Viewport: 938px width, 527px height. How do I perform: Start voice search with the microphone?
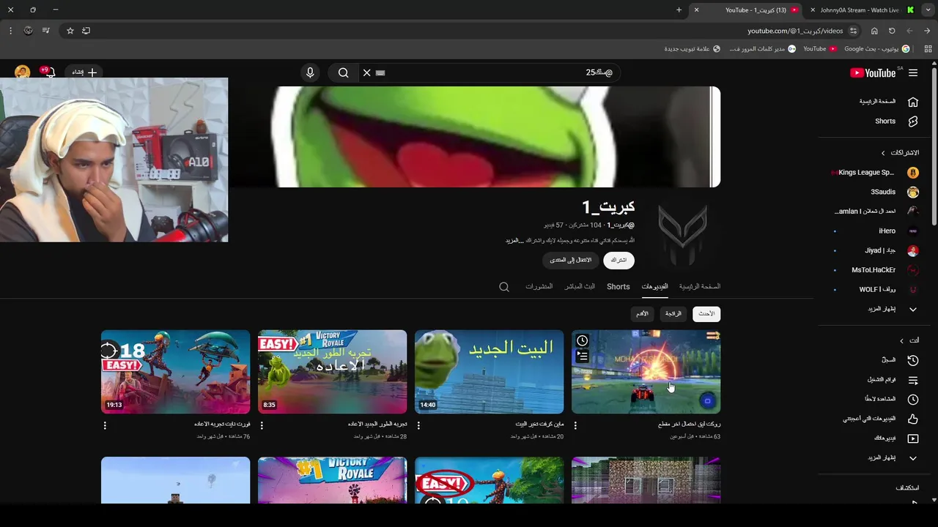click(x=310, y=72)
